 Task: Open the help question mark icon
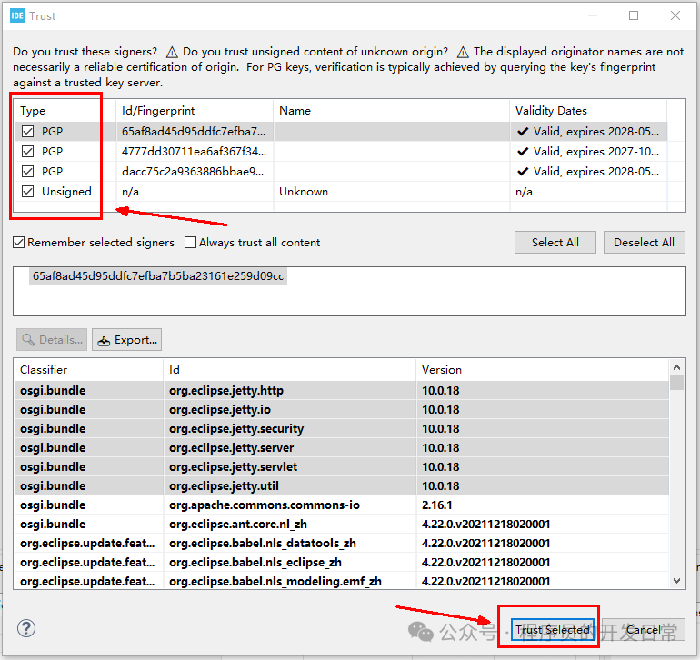tap(26, 628)
